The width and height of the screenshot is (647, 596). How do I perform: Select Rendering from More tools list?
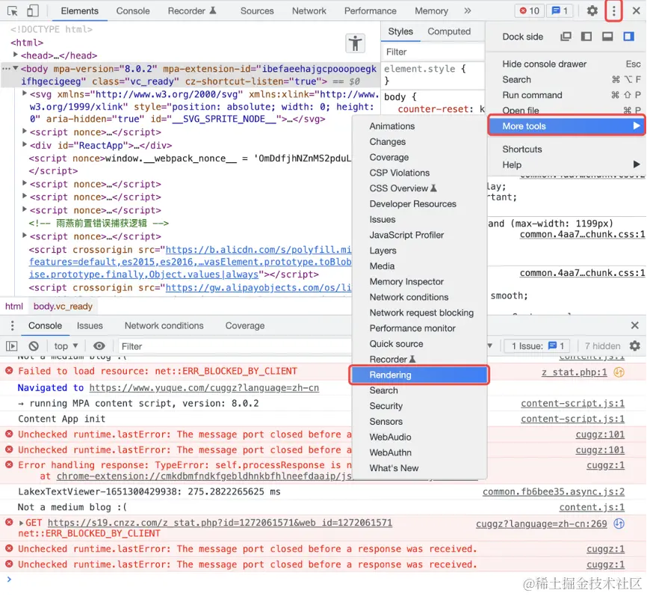click(419, 375)
